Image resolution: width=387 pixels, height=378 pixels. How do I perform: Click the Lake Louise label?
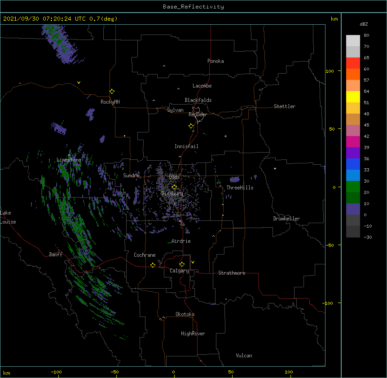click(8, 217)
